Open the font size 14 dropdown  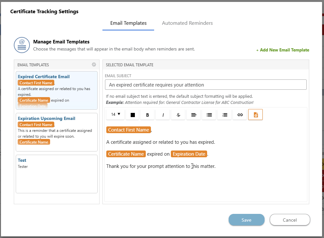[115, 114]
